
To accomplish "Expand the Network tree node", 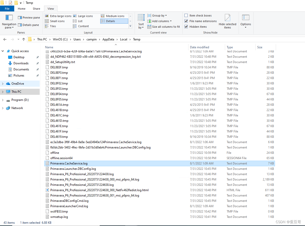I will [x=3, y=108].
